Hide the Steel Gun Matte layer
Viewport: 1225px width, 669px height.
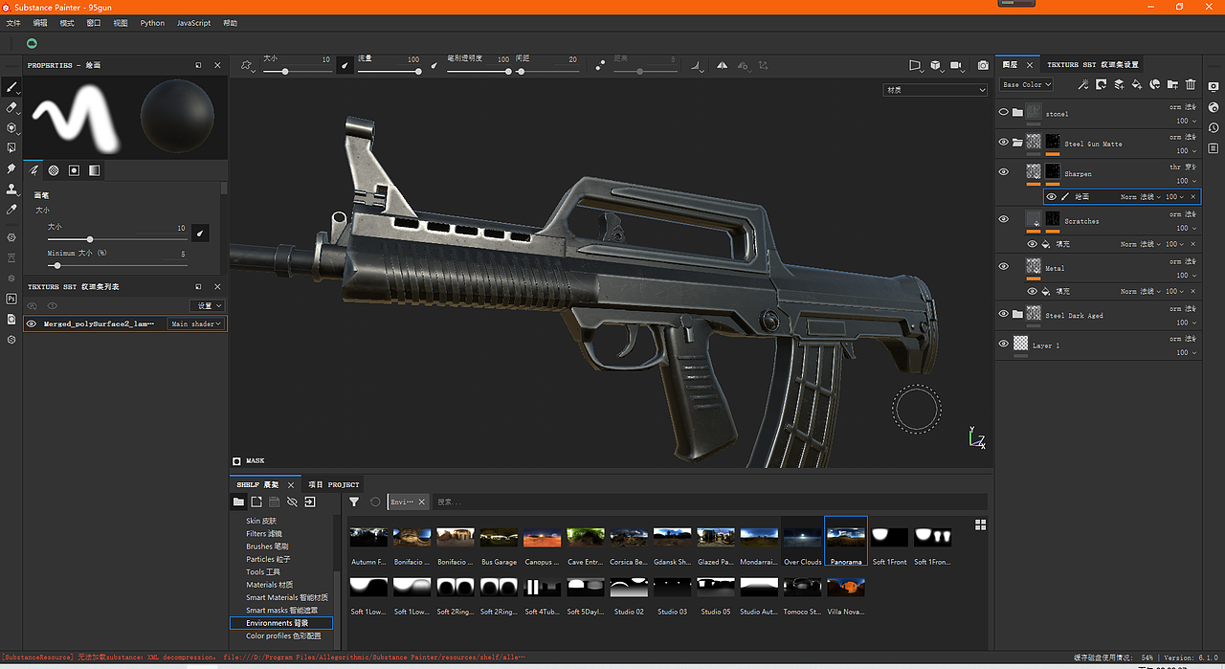click(1004, 142)
